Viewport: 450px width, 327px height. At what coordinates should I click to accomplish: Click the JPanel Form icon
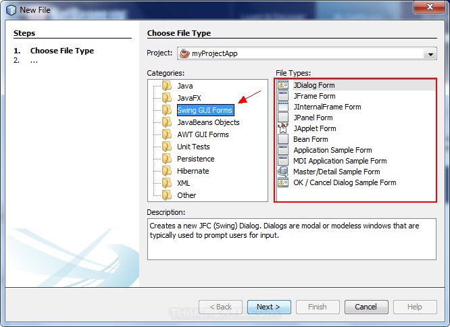[x=283, y=118]
